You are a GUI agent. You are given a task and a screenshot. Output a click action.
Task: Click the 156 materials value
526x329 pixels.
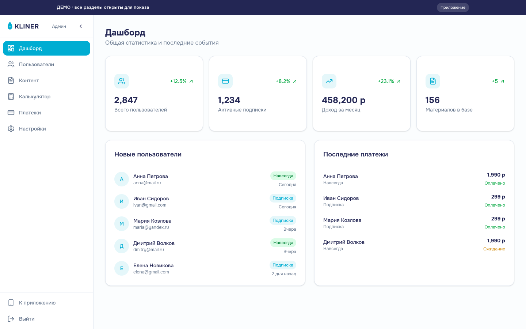[x=432, y=100]
